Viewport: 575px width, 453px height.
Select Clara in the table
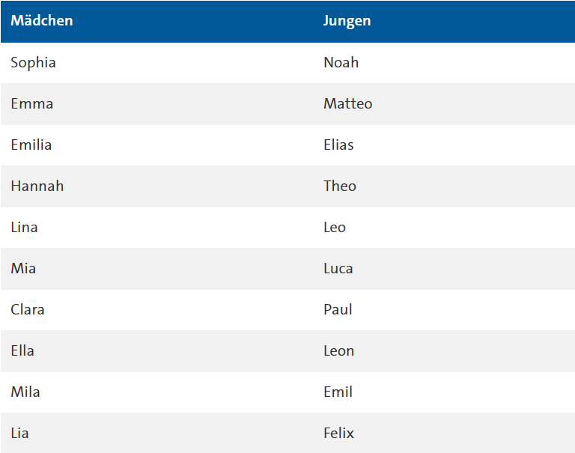click(28, 310)
